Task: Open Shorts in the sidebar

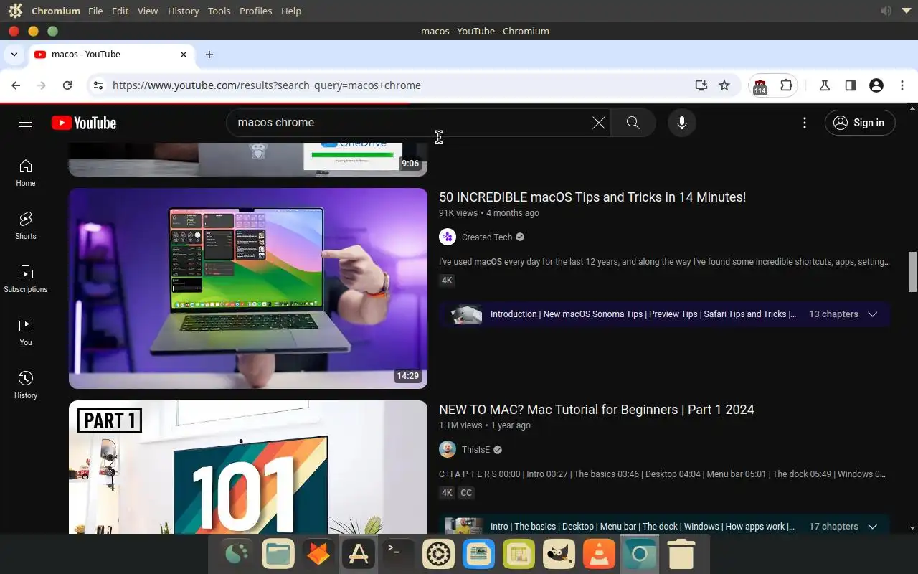Action: [x=26, y=226]
